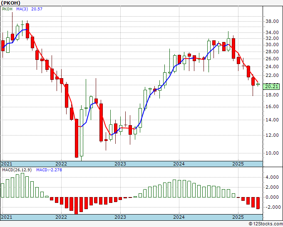283x227 pixels.
Task: Click 2022 on the MACD timeline
Action: point(61,217)
